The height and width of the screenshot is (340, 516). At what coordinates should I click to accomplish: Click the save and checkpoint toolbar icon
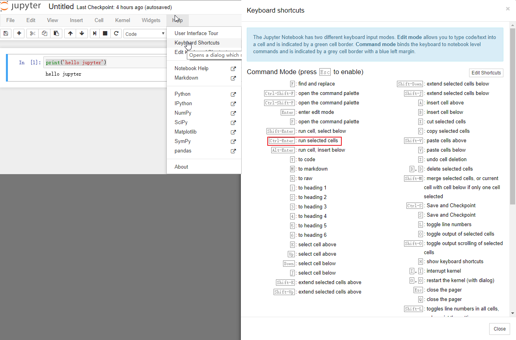[6, 33]
